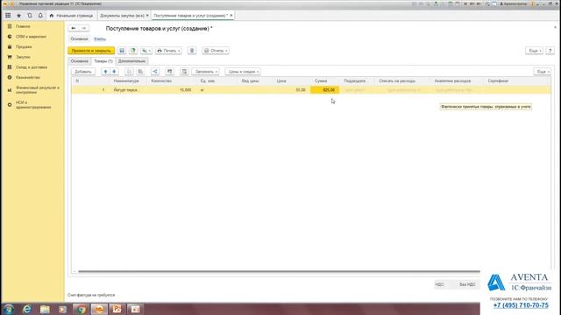
Task: Post the document icon button
Action: pyautogui.click(x=133, y=51)
